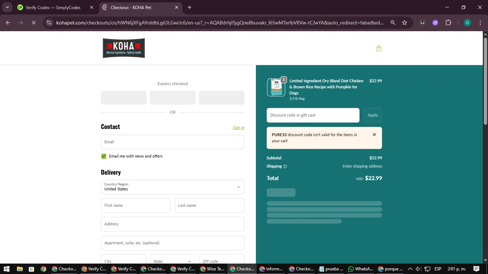
Task: Open Microsoft Store from the taskbar
Action: click(32, 269)
